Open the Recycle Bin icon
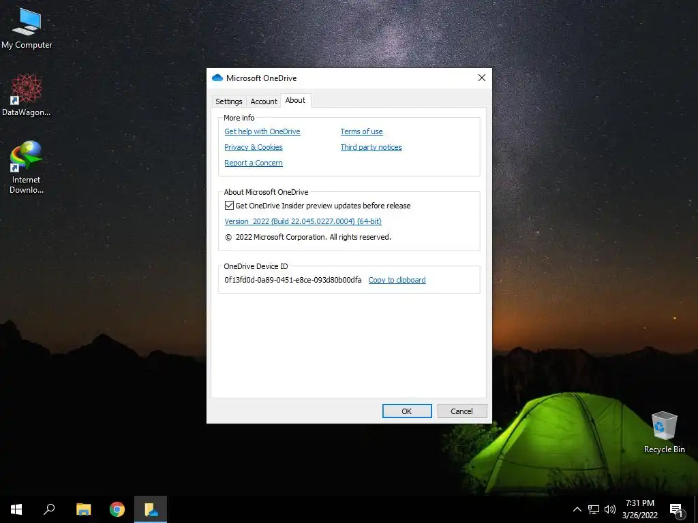The height and width of the screenshot is (523, 698). [x=664, y=432]
